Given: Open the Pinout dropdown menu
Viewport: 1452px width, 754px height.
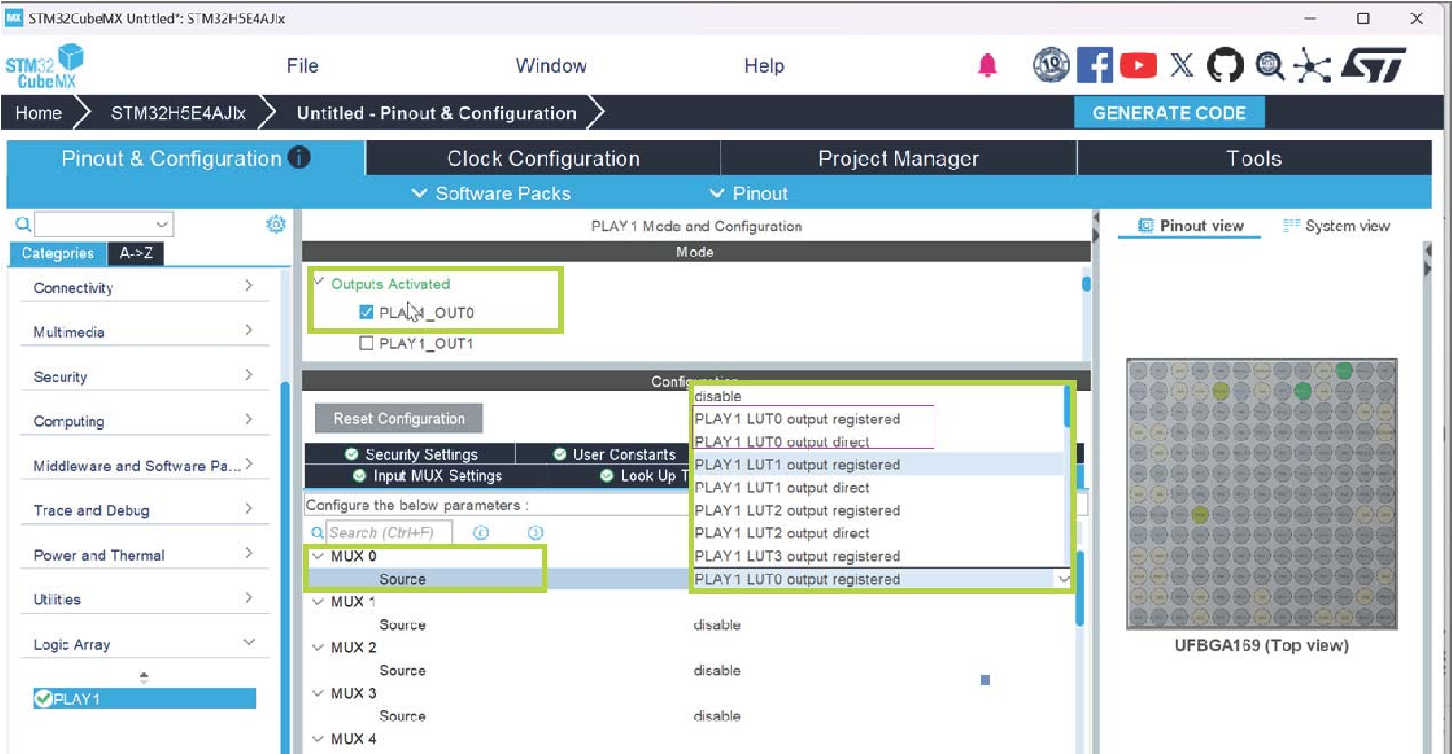Looking at the screenshot, I should pos(749,193).
